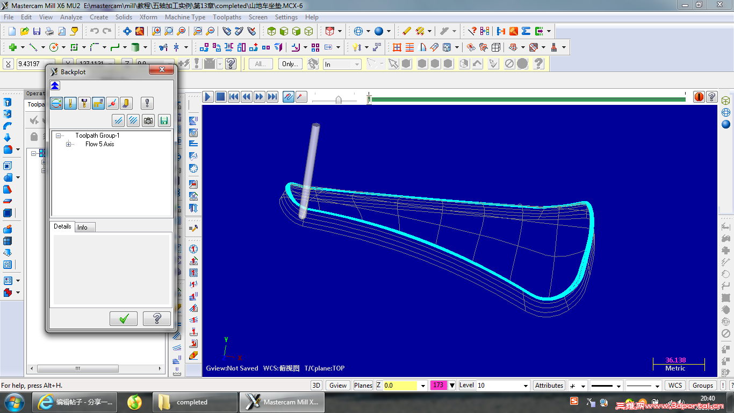Open the Backplot options exclamation icon

pos(147,103)
